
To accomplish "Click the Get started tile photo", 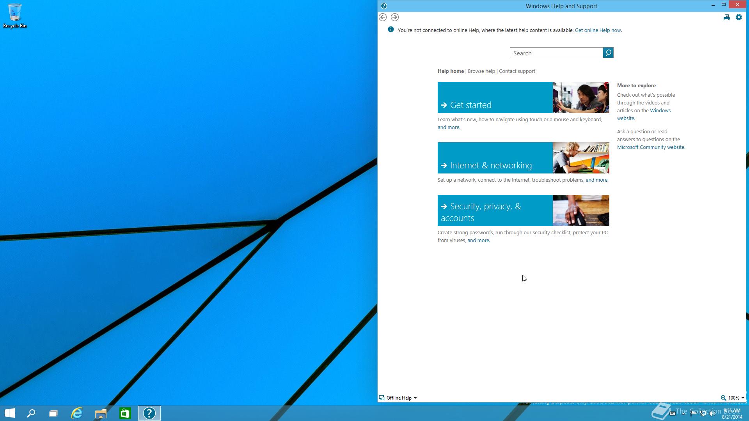I will (x=581, y=97).
